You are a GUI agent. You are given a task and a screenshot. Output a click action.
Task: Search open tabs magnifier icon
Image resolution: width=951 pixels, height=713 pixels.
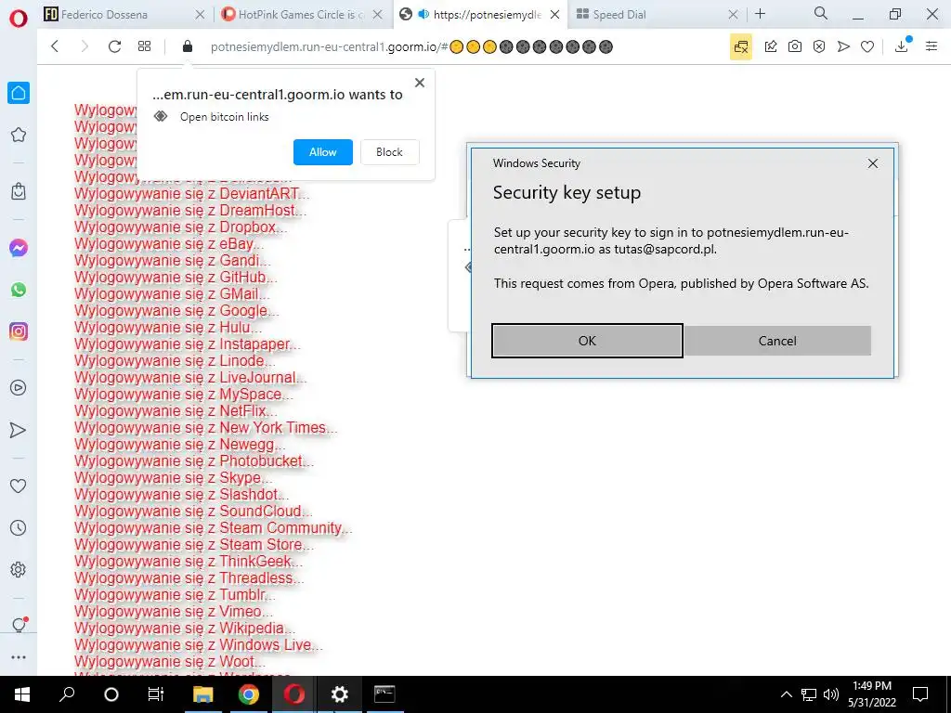pyautogui.click(x=821, y=13)
